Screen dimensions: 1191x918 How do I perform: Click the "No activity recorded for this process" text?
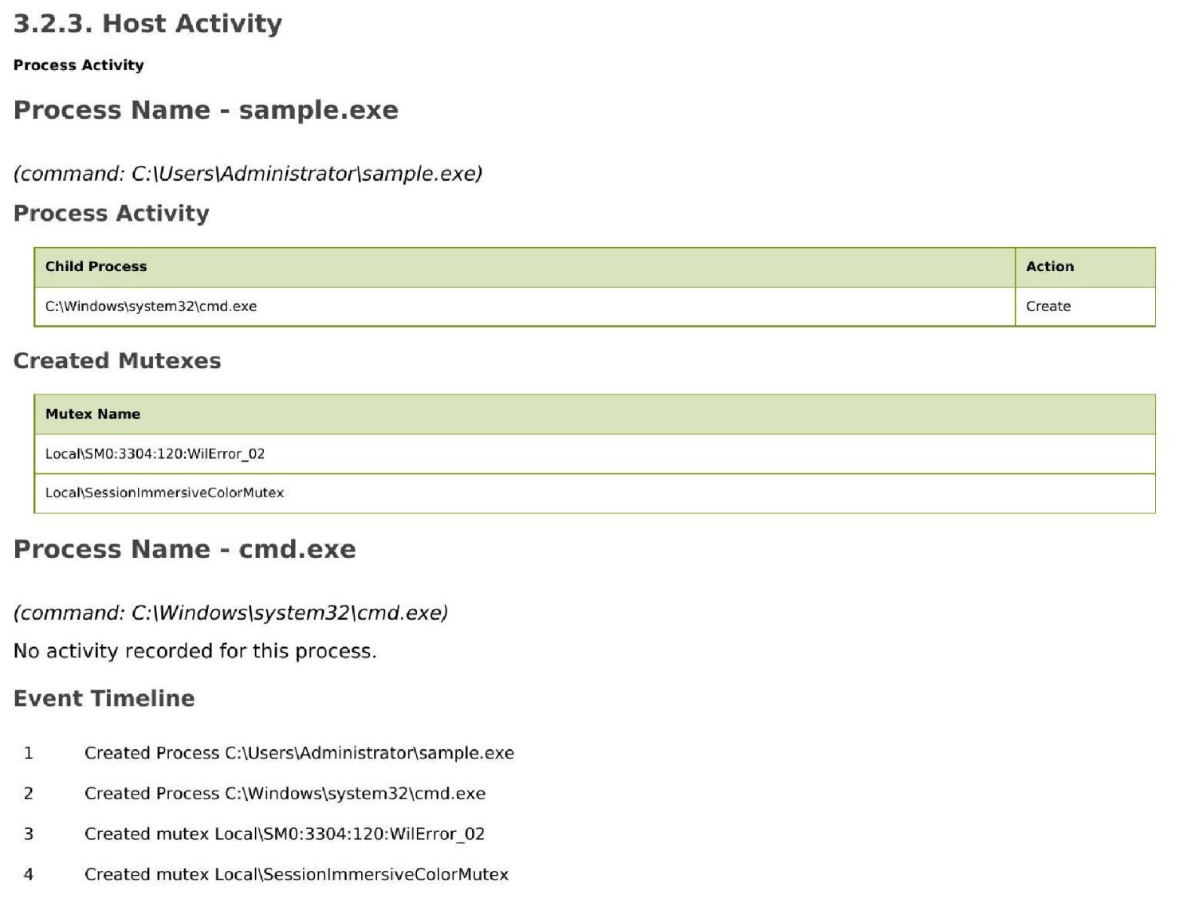pos(195,652)
